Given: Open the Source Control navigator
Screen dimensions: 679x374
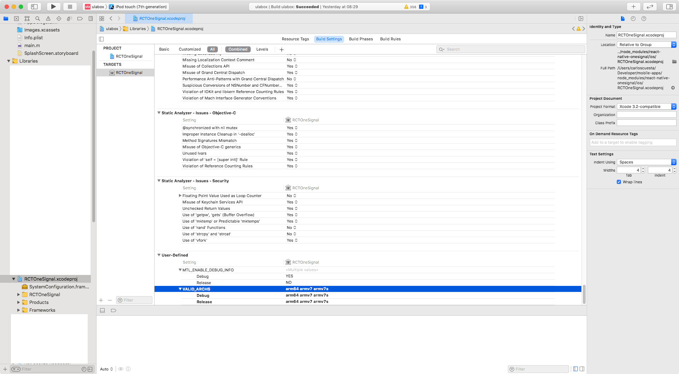Looking at the screenshot, I should (x=16, y=18).
